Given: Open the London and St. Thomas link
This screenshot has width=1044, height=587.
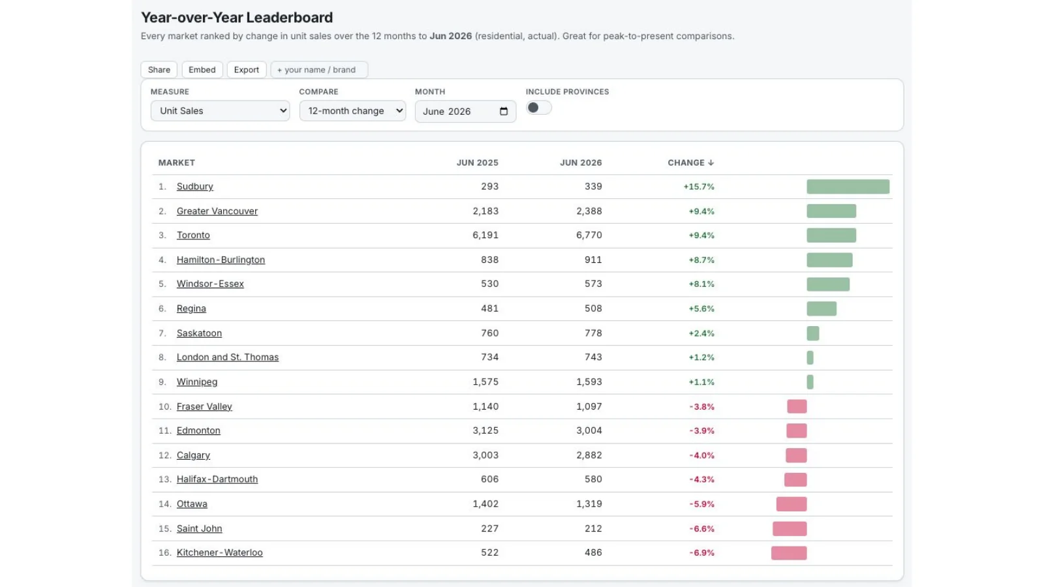Looking at the screenshot, I should tap(228, 357).
